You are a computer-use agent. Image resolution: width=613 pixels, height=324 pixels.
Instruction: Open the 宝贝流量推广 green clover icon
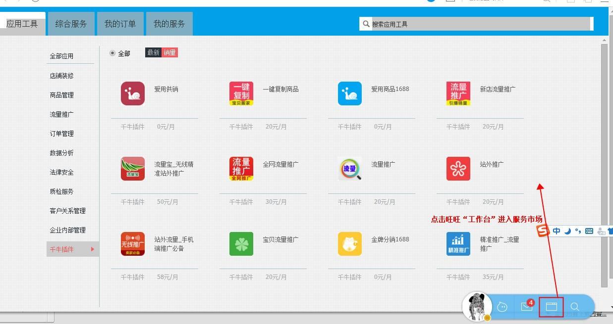coord(241,244)
